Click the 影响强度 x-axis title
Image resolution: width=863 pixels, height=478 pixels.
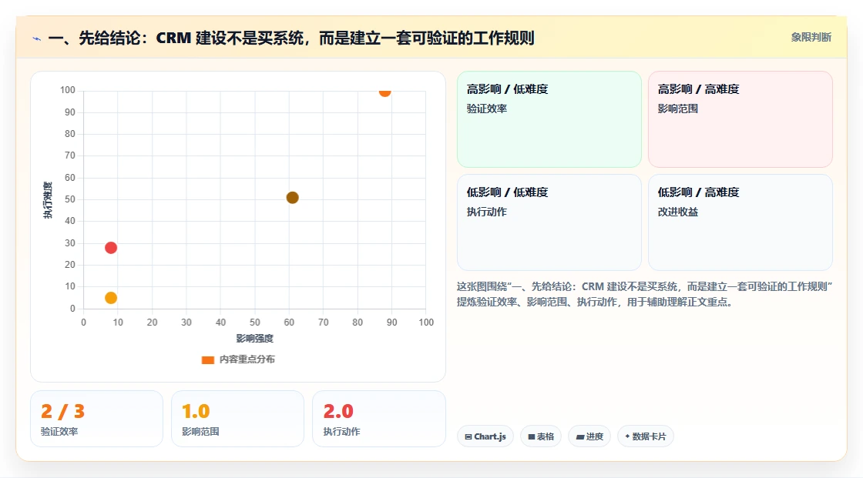click(255, 338)
